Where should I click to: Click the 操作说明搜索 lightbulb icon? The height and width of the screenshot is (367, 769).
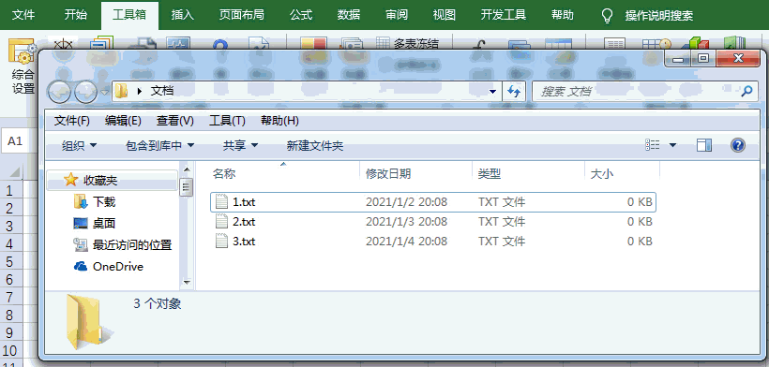[x=607, y=15]
